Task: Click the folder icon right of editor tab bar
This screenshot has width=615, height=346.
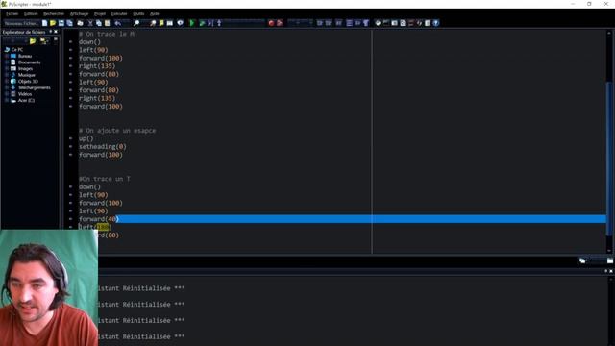Action: [610, 260]
